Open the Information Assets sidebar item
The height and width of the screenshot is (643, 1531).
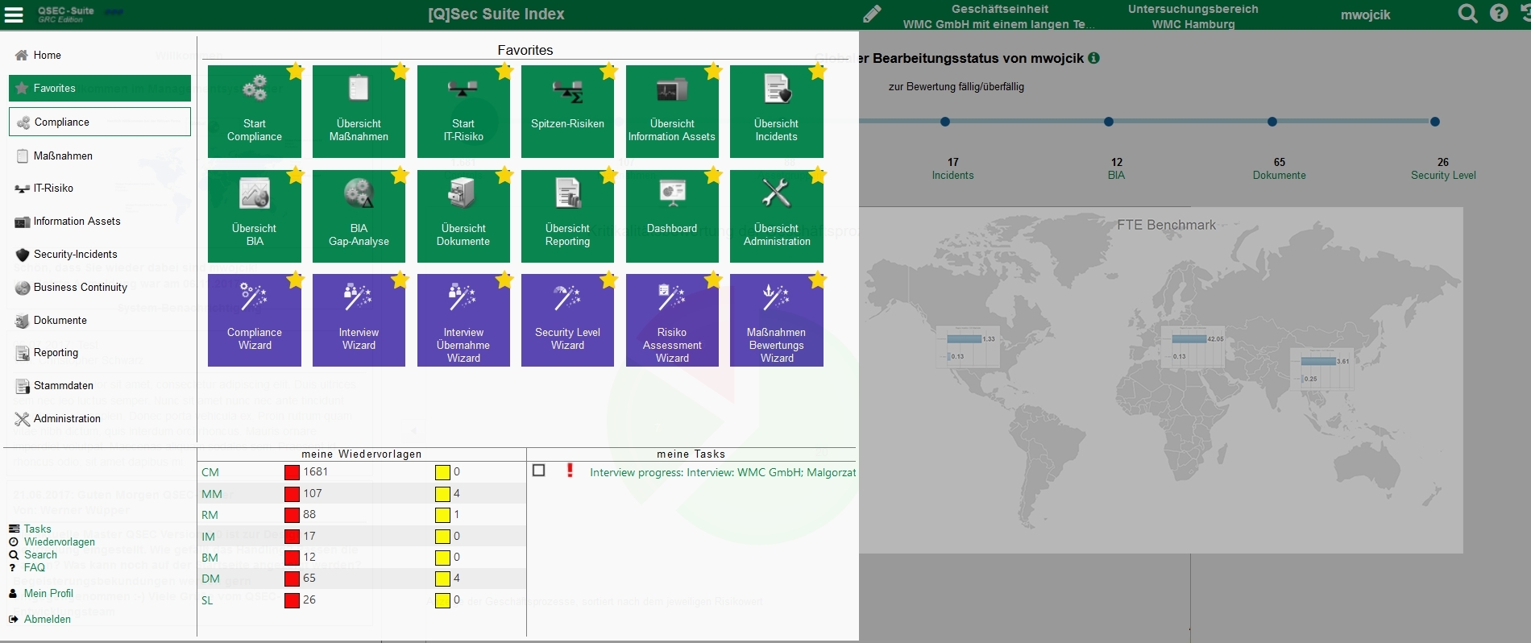tap(77, 221)
